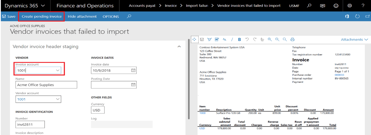Click the redo arrow in viewer toolbar
Screen dimensions: 371x135
[x=254, y=40]
